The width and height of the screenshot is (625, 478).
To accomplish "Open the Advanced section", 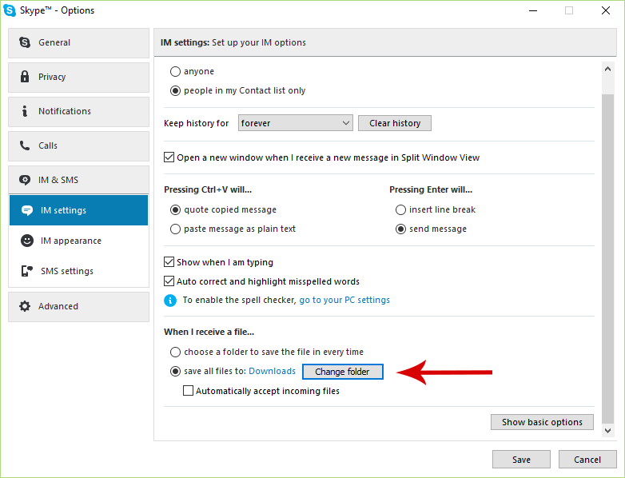I will [x=78, y=307].
